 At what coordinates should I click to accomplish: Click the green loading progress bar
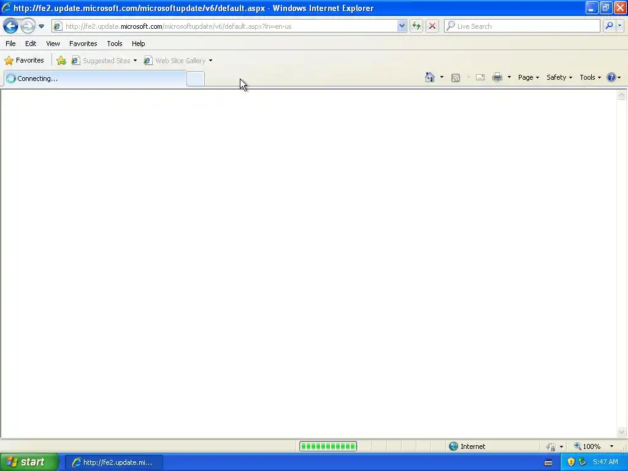pyautogui.click(x=328, y=446)
